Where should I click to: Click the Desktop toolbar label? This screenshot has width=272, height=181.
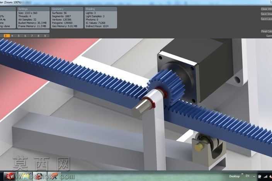point(235,176)
